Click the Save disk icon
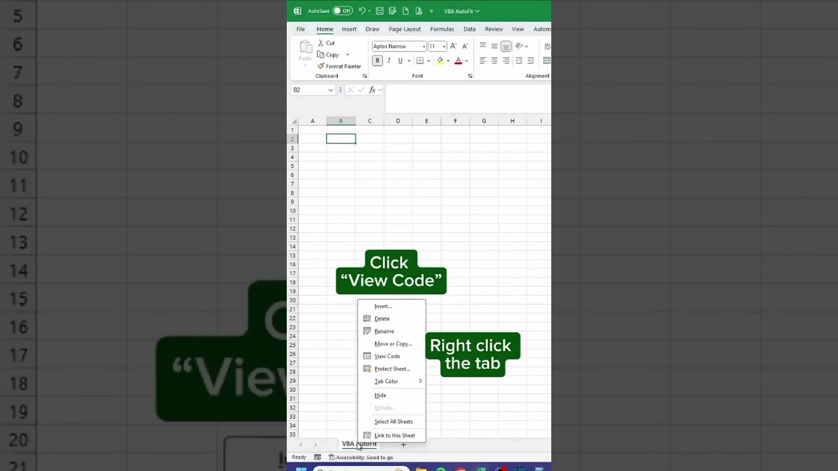Screen dimensions: 838x471 [380, 11]
